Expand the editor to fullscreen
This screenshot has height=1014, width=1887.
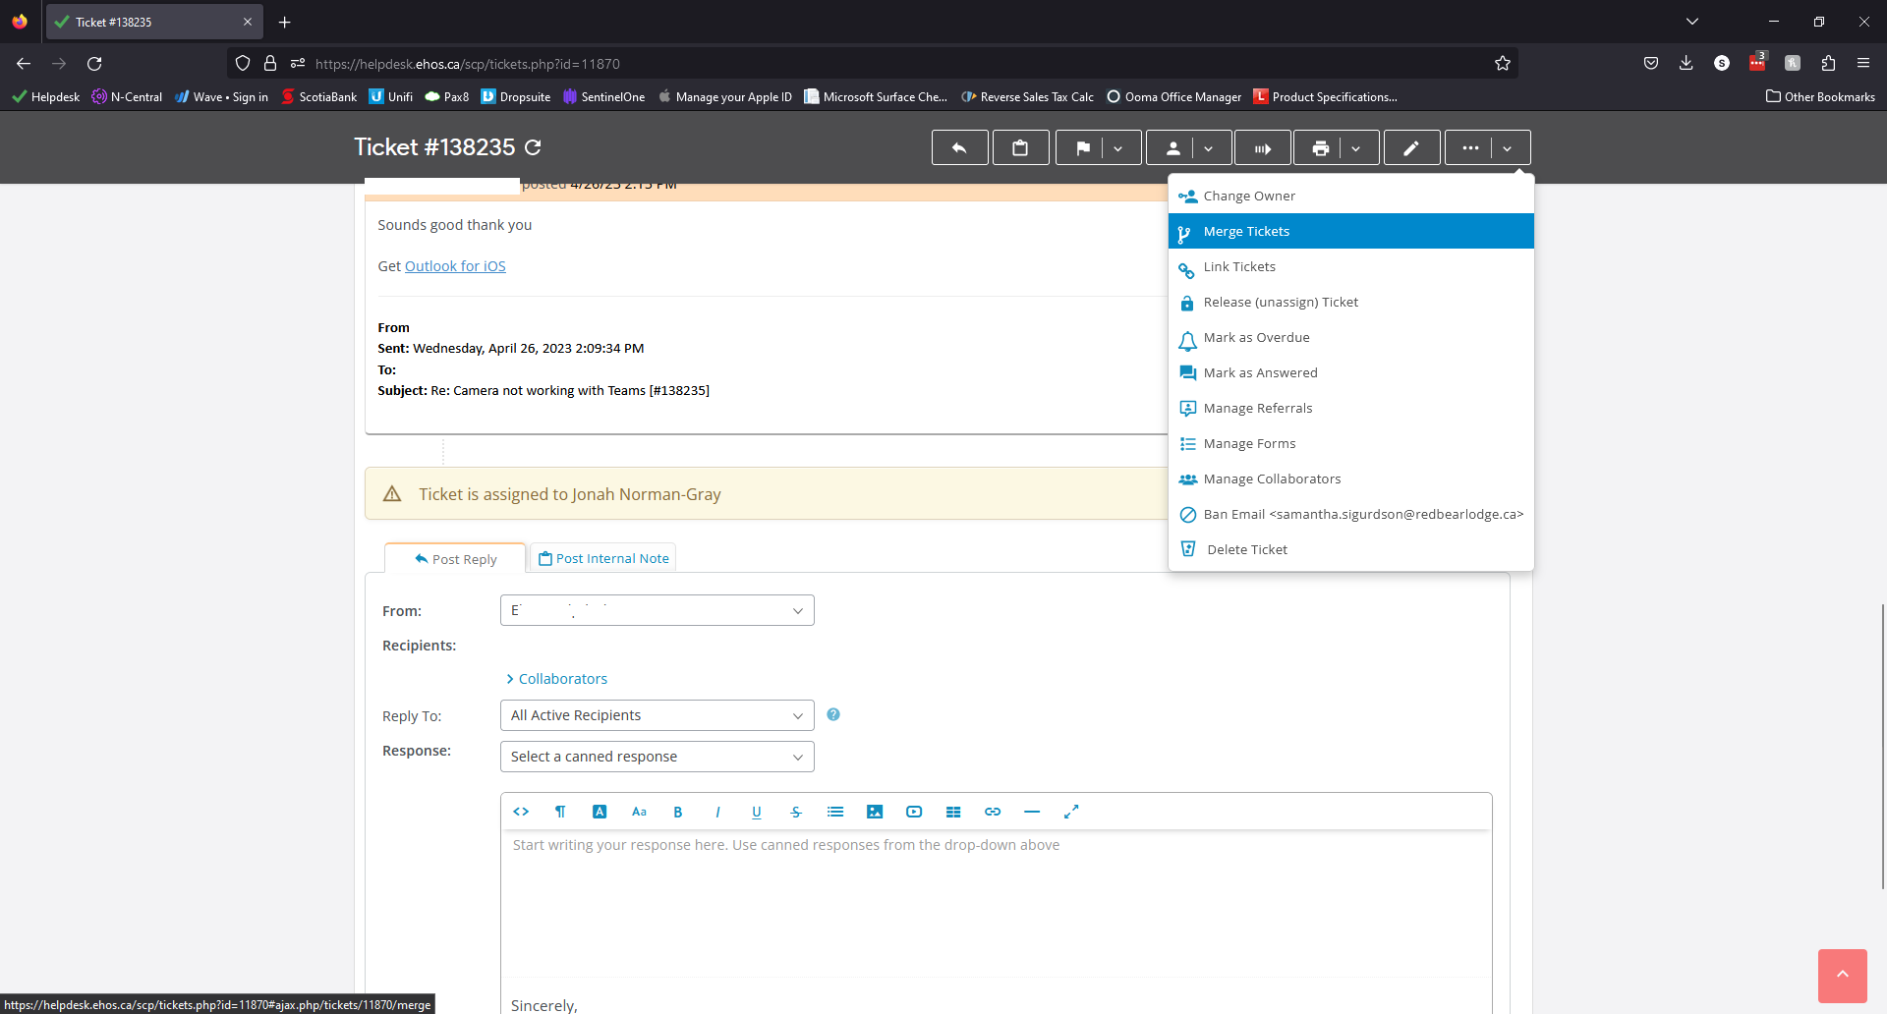(1070, 812)
